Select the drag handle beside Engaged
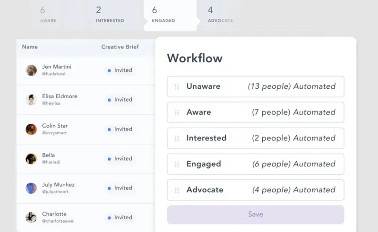The width and height of the screenshot is (378, 232). click(177, 164)
